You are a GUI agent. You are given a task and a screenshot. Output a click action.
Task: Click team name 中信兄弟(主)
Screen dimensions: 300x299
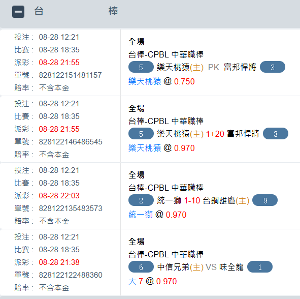pyautogui.click(x=180, y=267)
